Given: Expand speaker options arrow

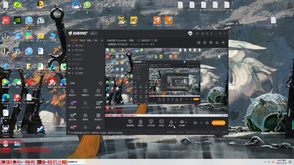Looking at the screenshot, I should (x=186, y=122).
